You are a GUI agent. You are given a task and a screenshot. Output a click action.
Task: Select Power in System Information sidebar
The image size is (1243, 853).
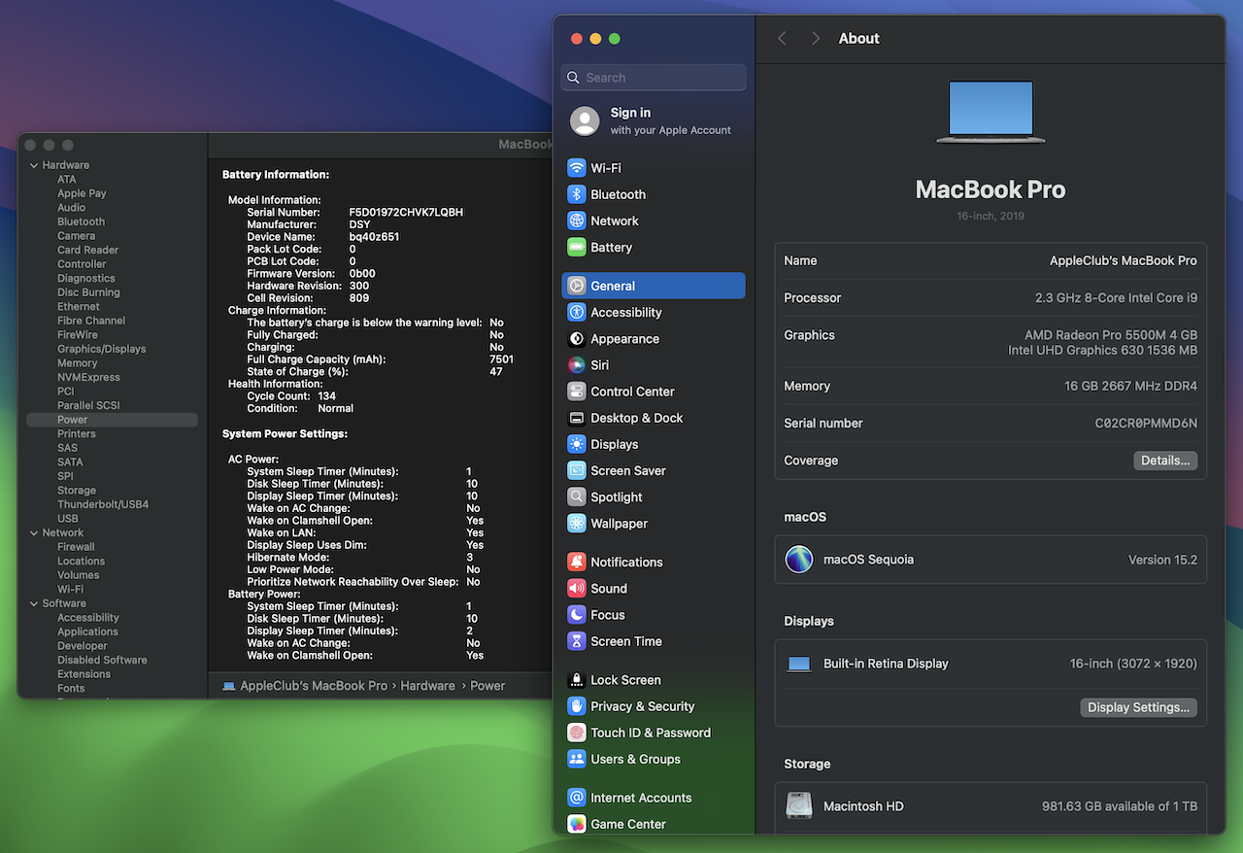pyautogui.click(x=112, y=420)
